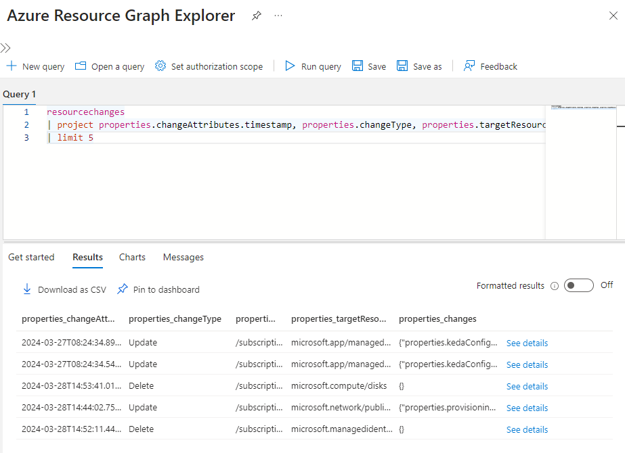Viewport: 625px width, 453px height.
Task: See details for microsoft.compute/disks row
Action: pyautogui.click(x=527, y=386)
